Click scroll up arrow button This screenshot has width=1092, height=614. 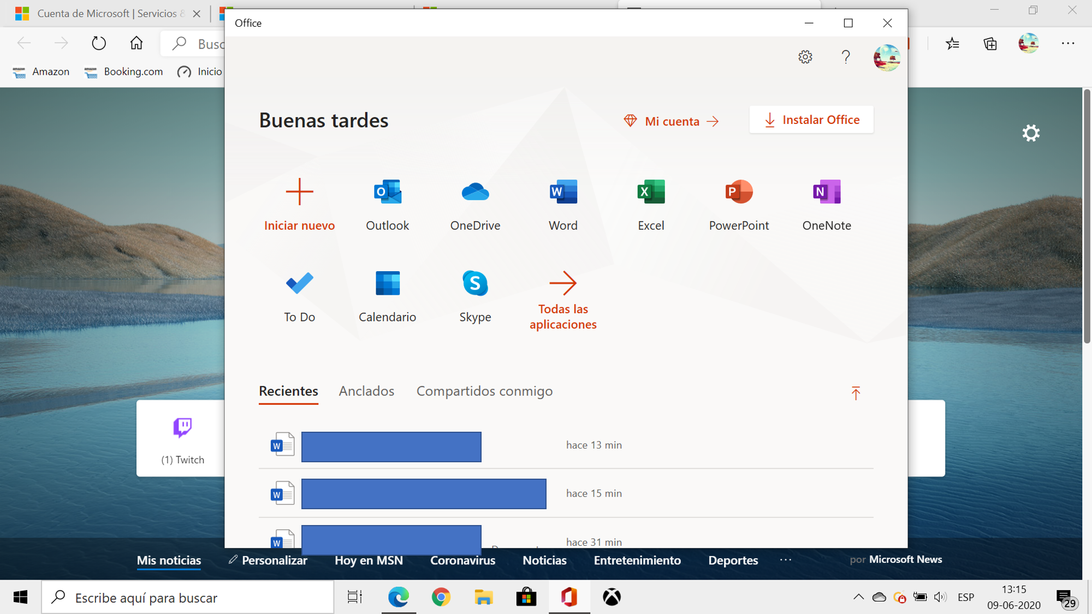point(856,393)
